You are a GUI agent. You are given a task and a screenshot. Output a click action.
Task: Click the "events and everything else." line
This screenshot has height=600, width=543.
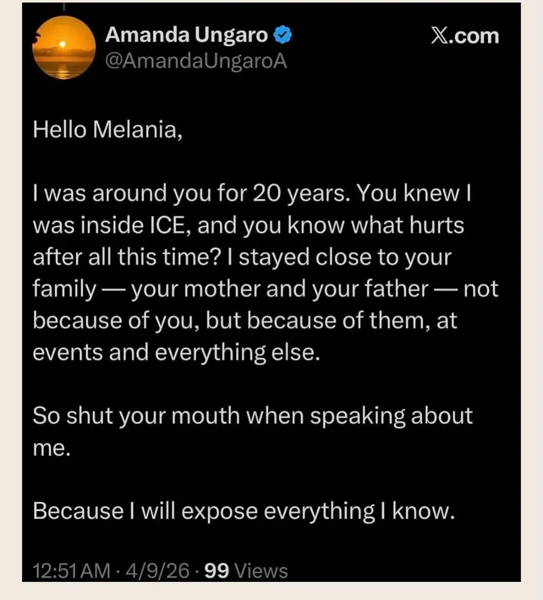173,352
